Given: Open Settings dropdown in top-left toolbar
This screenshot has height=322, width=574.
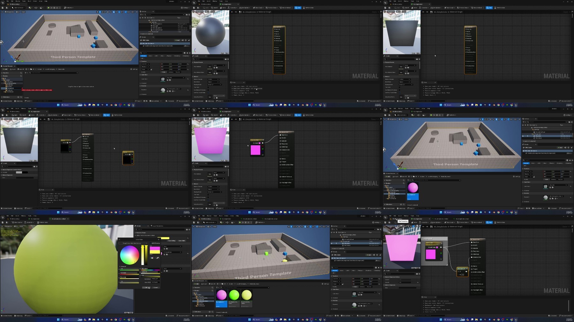Looking at the screenshot, I should click(185, 8).
